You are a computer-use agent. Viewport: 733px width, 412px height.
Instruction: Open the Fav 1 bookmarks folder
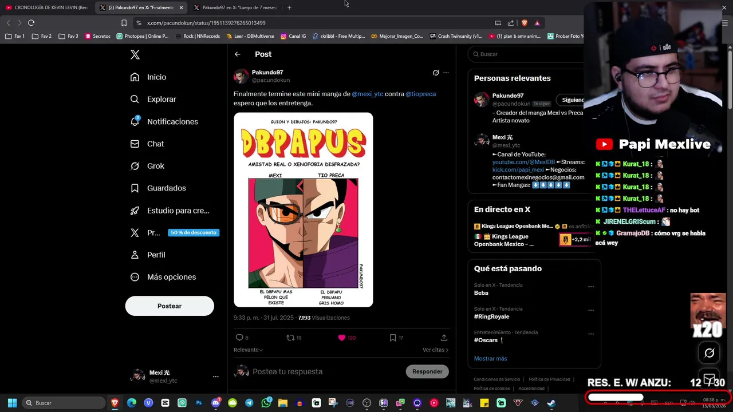pos(15,36)
